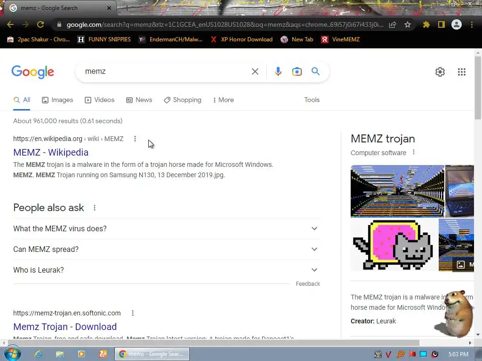Open the Chrome profile avatar

tap(457, 24)
